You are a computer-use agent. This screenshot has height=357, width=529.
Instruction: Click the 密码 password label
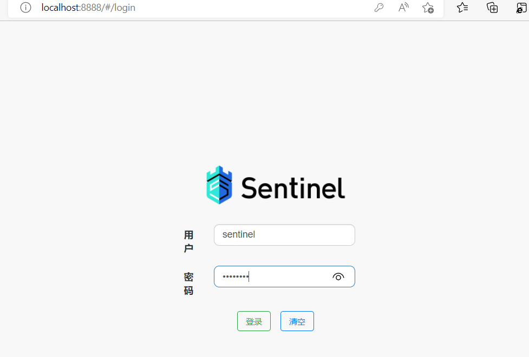click(x=188, y=284)
